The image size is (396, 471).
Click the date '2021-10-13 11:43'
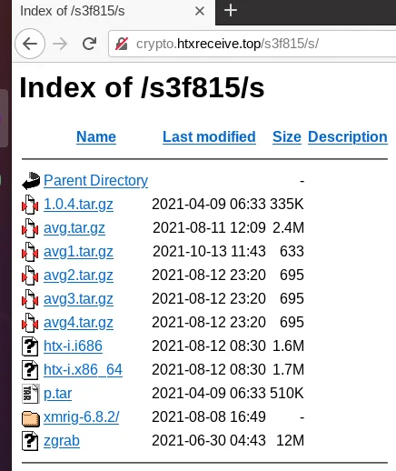pos(209,251)
